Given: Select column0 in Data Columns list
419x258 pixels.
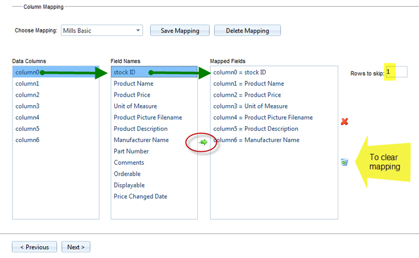Looking at the screenshot, I should coord(27,72).
